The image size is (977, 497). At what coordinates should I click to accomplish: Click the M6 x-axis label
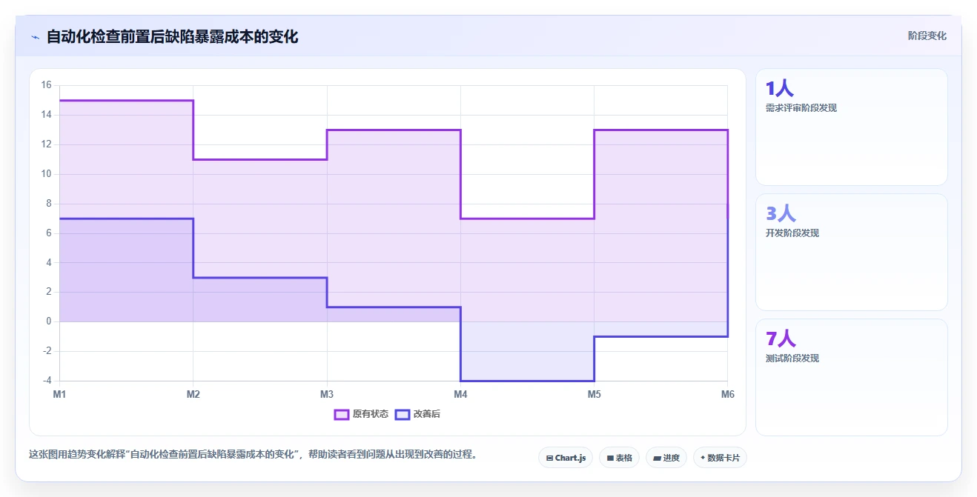[728, 394]
